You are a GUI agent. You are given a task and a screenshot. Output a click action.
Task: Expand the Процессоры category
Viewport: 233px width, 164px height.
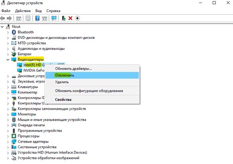(8, 136)
